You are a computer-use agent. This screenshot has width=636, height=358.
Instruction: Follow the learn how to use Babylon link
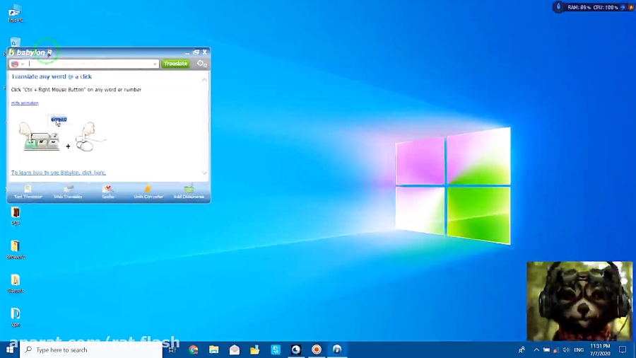(58, 173)
